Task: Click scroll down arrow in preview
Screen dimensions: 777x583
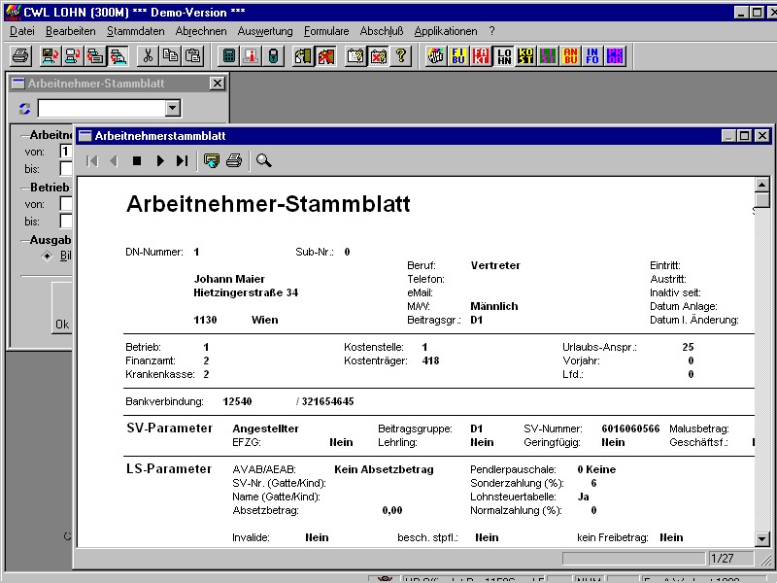Action: [x=762, y=538]
